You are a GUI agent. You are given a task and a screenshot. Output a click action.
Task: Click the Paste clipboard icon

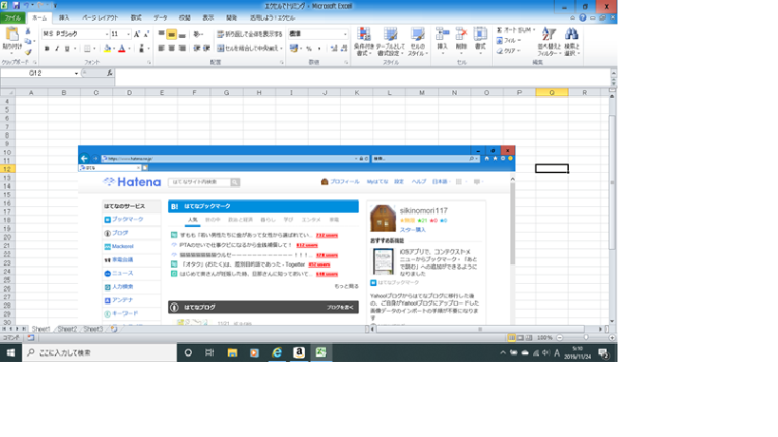tap(11, 35)
